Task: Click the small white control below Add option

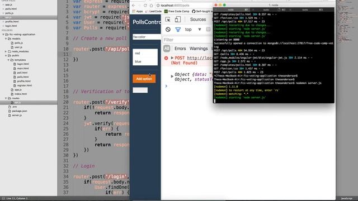Action: [140, 90]
